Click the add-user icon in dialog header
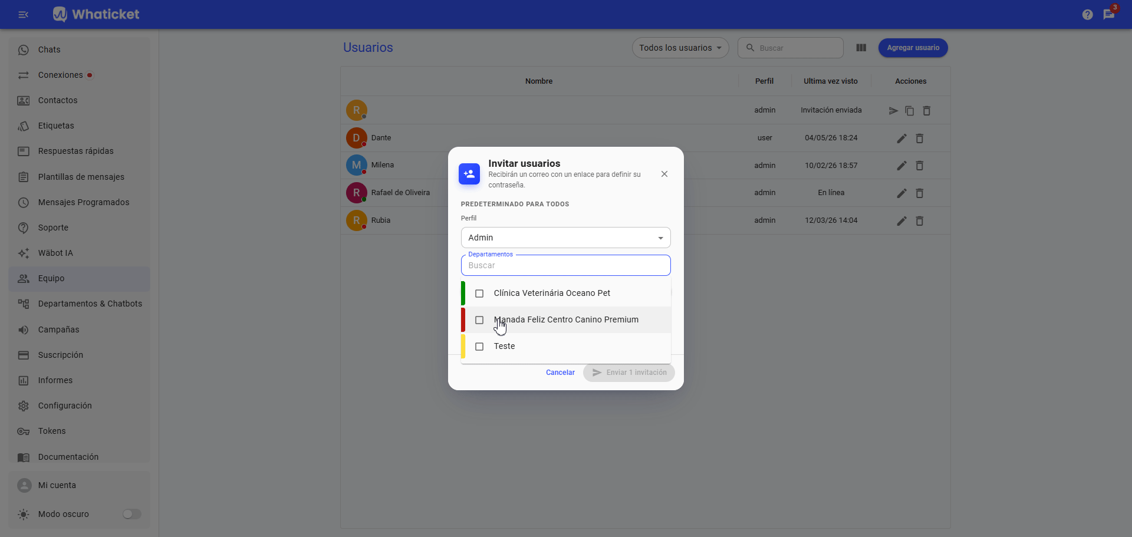This screenshot has width=1132, height=537. coord(469,174)
